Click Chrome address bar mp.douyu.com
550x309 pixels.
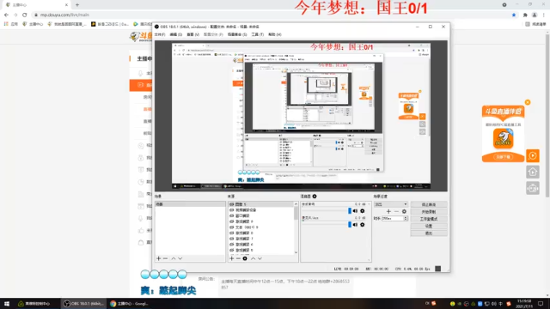64,15
